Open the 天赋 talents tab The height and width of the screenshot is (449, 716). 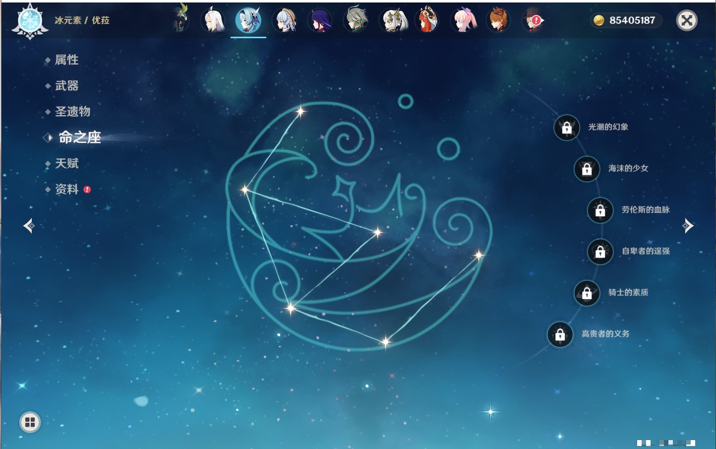(67, 163)
